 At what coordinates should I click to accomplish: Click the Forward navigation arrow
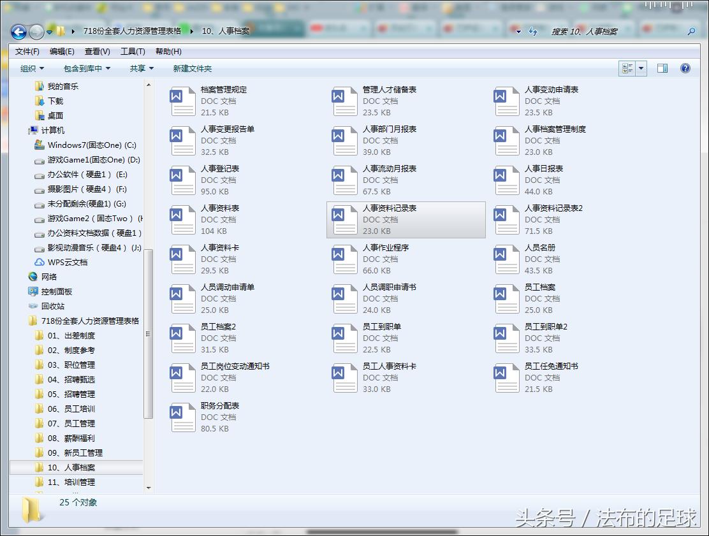coord(36,32)
